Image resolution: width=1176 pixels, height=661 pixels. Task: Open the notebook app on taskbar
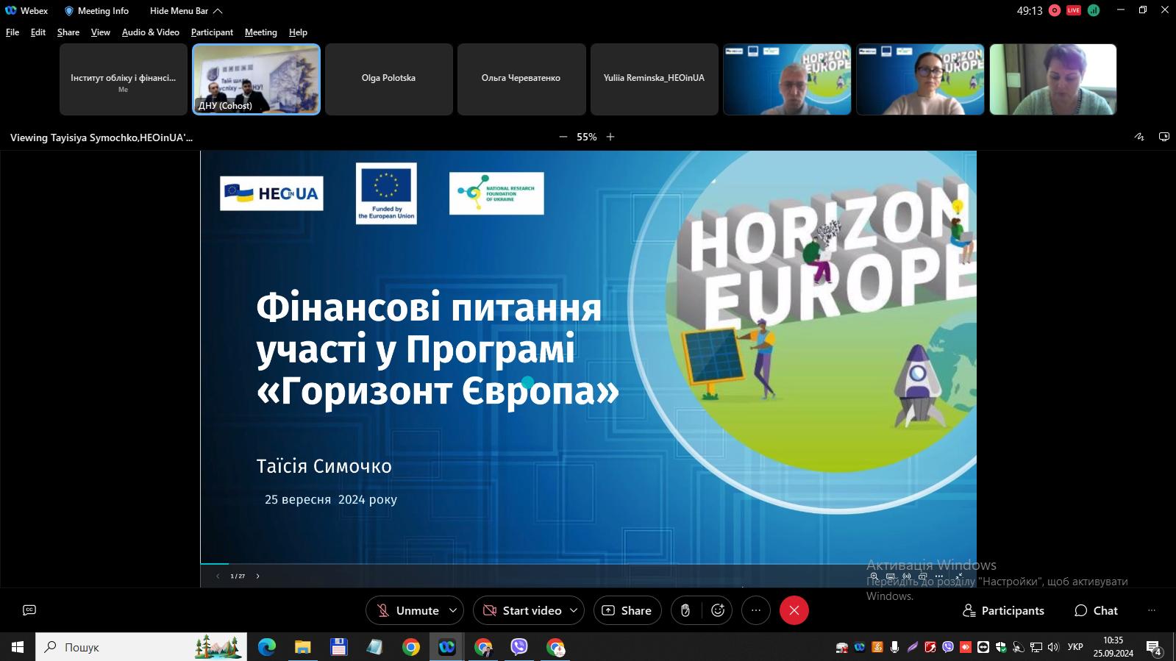(x=375, y=647)
